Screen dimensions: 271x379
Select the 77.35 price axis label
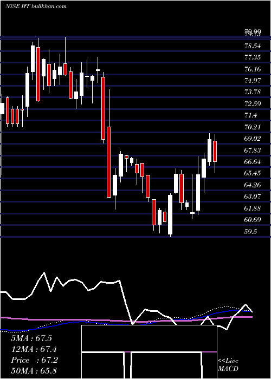click(x=253, y=57)
